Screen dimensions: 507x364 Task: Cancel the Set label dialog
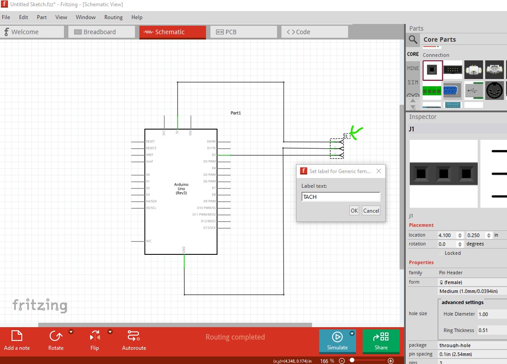click(371, 211)
